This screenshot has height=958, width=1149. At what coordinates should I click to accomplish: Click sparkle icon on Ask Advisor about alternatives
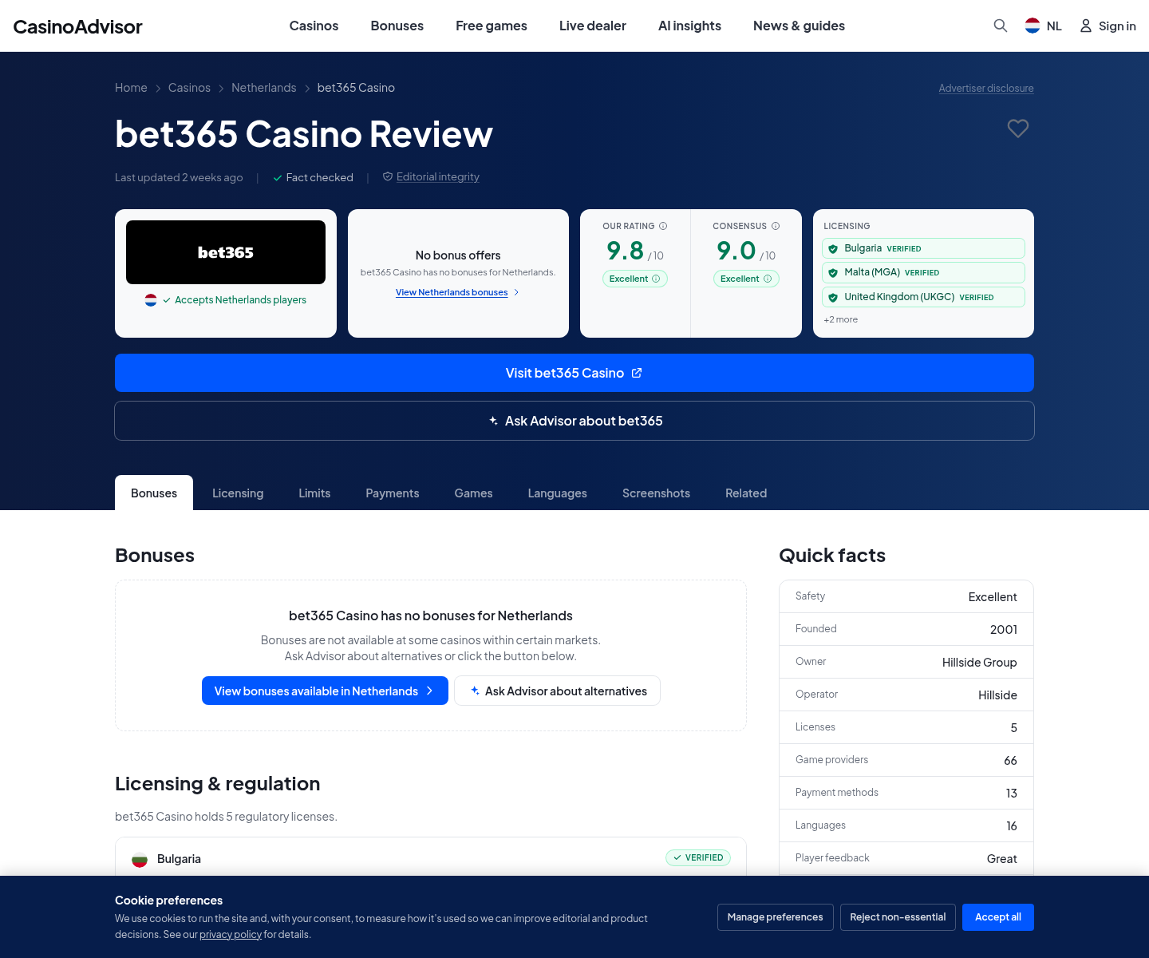point(475,691)
